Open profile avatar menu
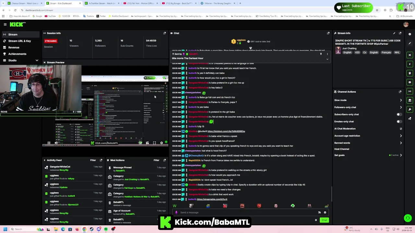The image size is (415, 233). coord(406,24)
